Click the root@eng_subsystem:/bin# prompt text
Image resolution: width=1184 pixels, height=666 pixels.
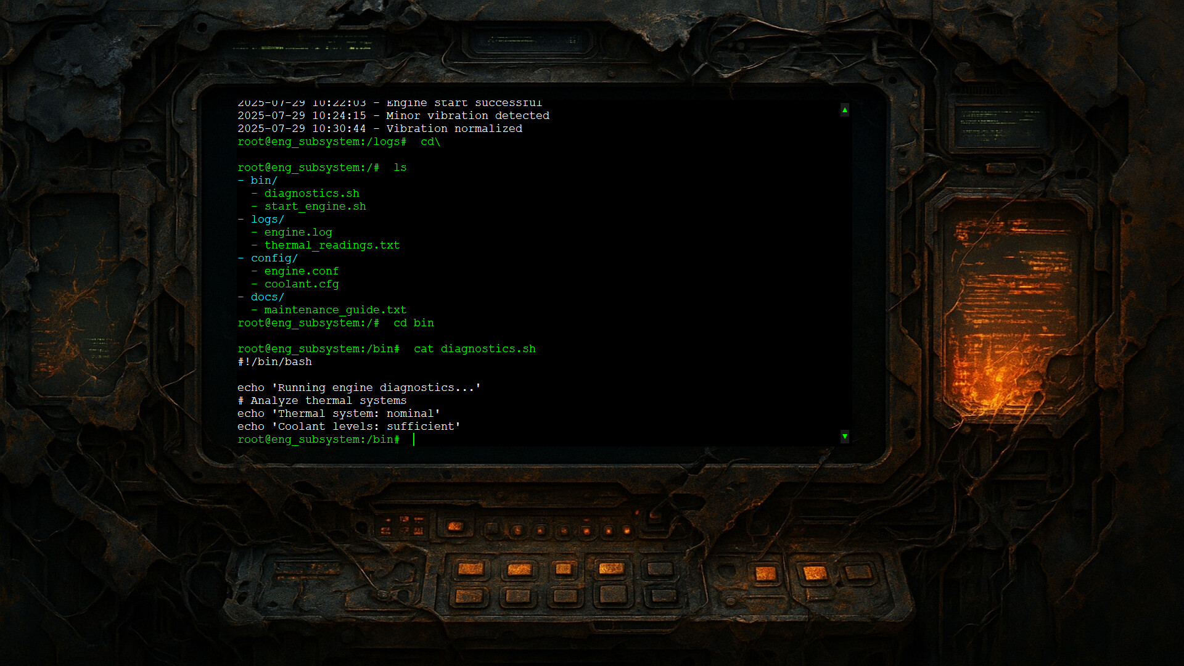click(x=318, y=439)
